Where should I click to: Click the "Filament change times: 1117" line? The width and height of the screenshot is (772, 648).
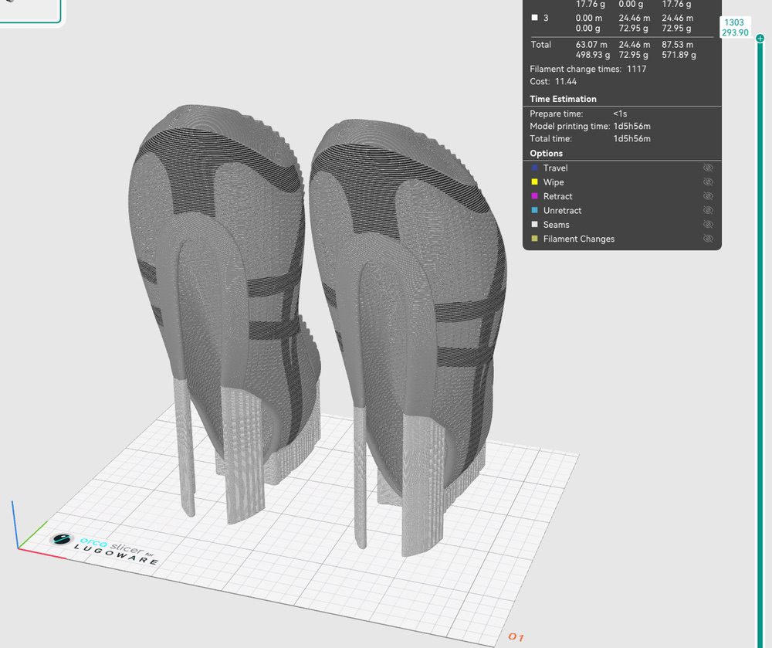tap(587, 69)
